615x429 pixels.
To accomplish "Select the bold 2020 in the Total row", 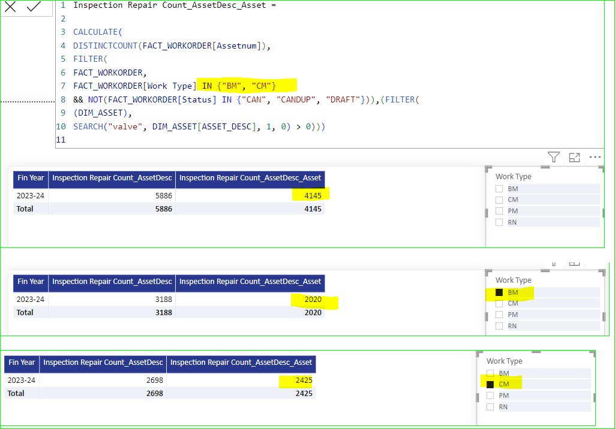I will pos(313,313).
